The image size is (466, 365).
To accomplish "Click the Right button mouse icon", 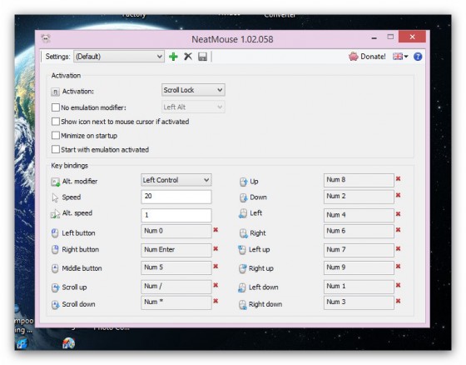I will [x=55, y=249].
